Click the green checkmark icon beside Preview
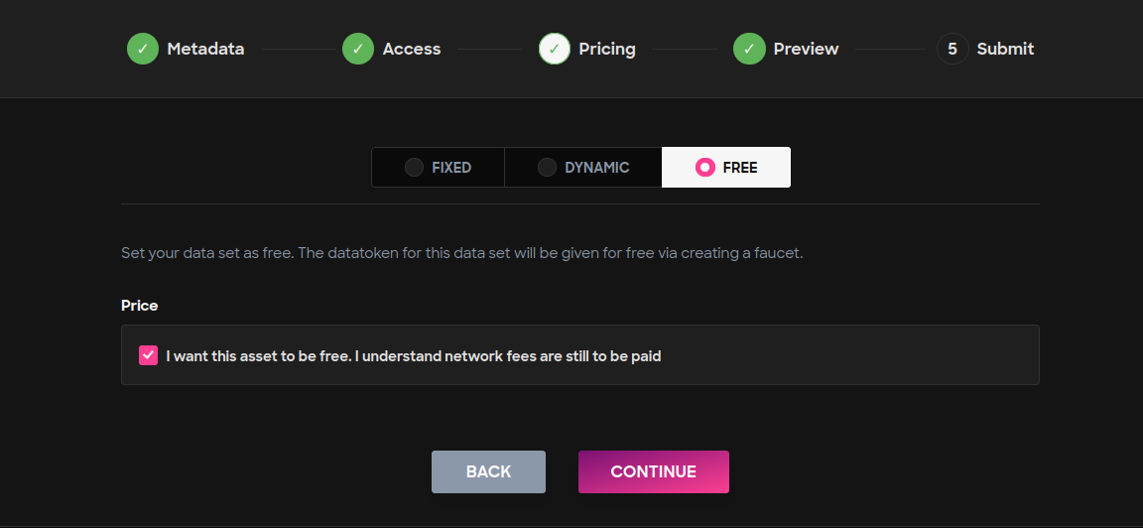The width and height of the screenshot is (1143, 528). (x=749, y=49)
